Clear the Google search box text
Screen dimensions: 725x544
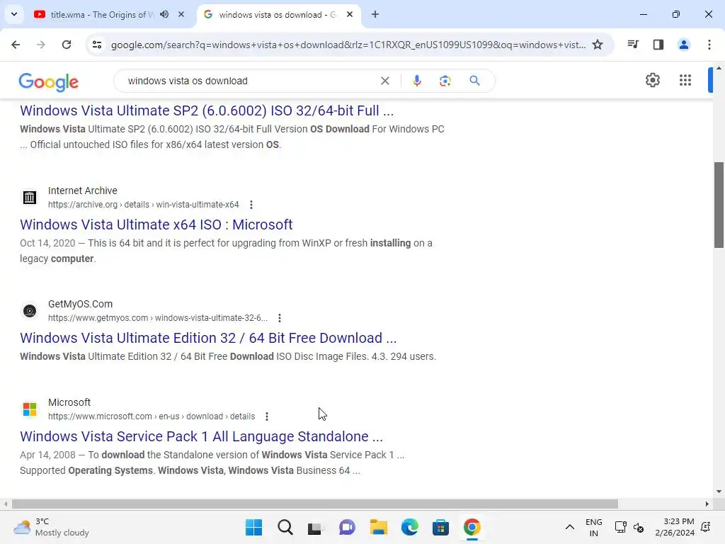click(x=384, y=81)
